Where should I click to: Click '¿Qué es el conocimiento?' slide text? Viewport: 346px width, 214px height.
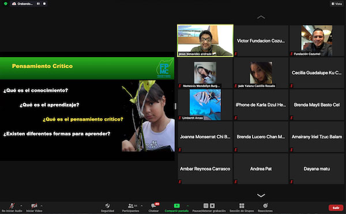[x=36, y=91]
